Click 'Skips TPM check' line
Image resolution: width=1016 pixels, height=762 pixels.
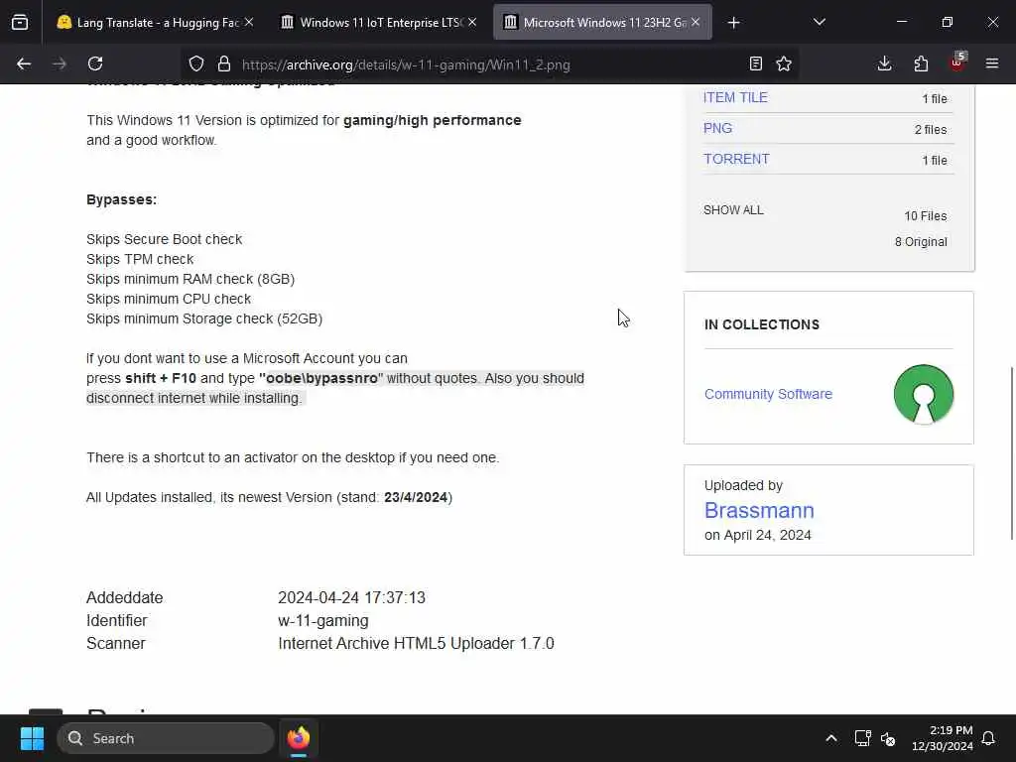click(x=140, y=259)
